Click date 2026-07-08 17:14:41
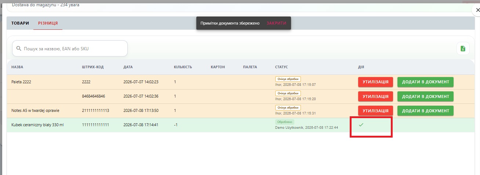This screenshot has width=480, height=175. (x=141, y=125)
